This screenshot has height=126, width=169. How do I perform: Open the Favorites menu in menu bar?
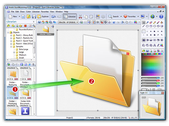(45, 12)
